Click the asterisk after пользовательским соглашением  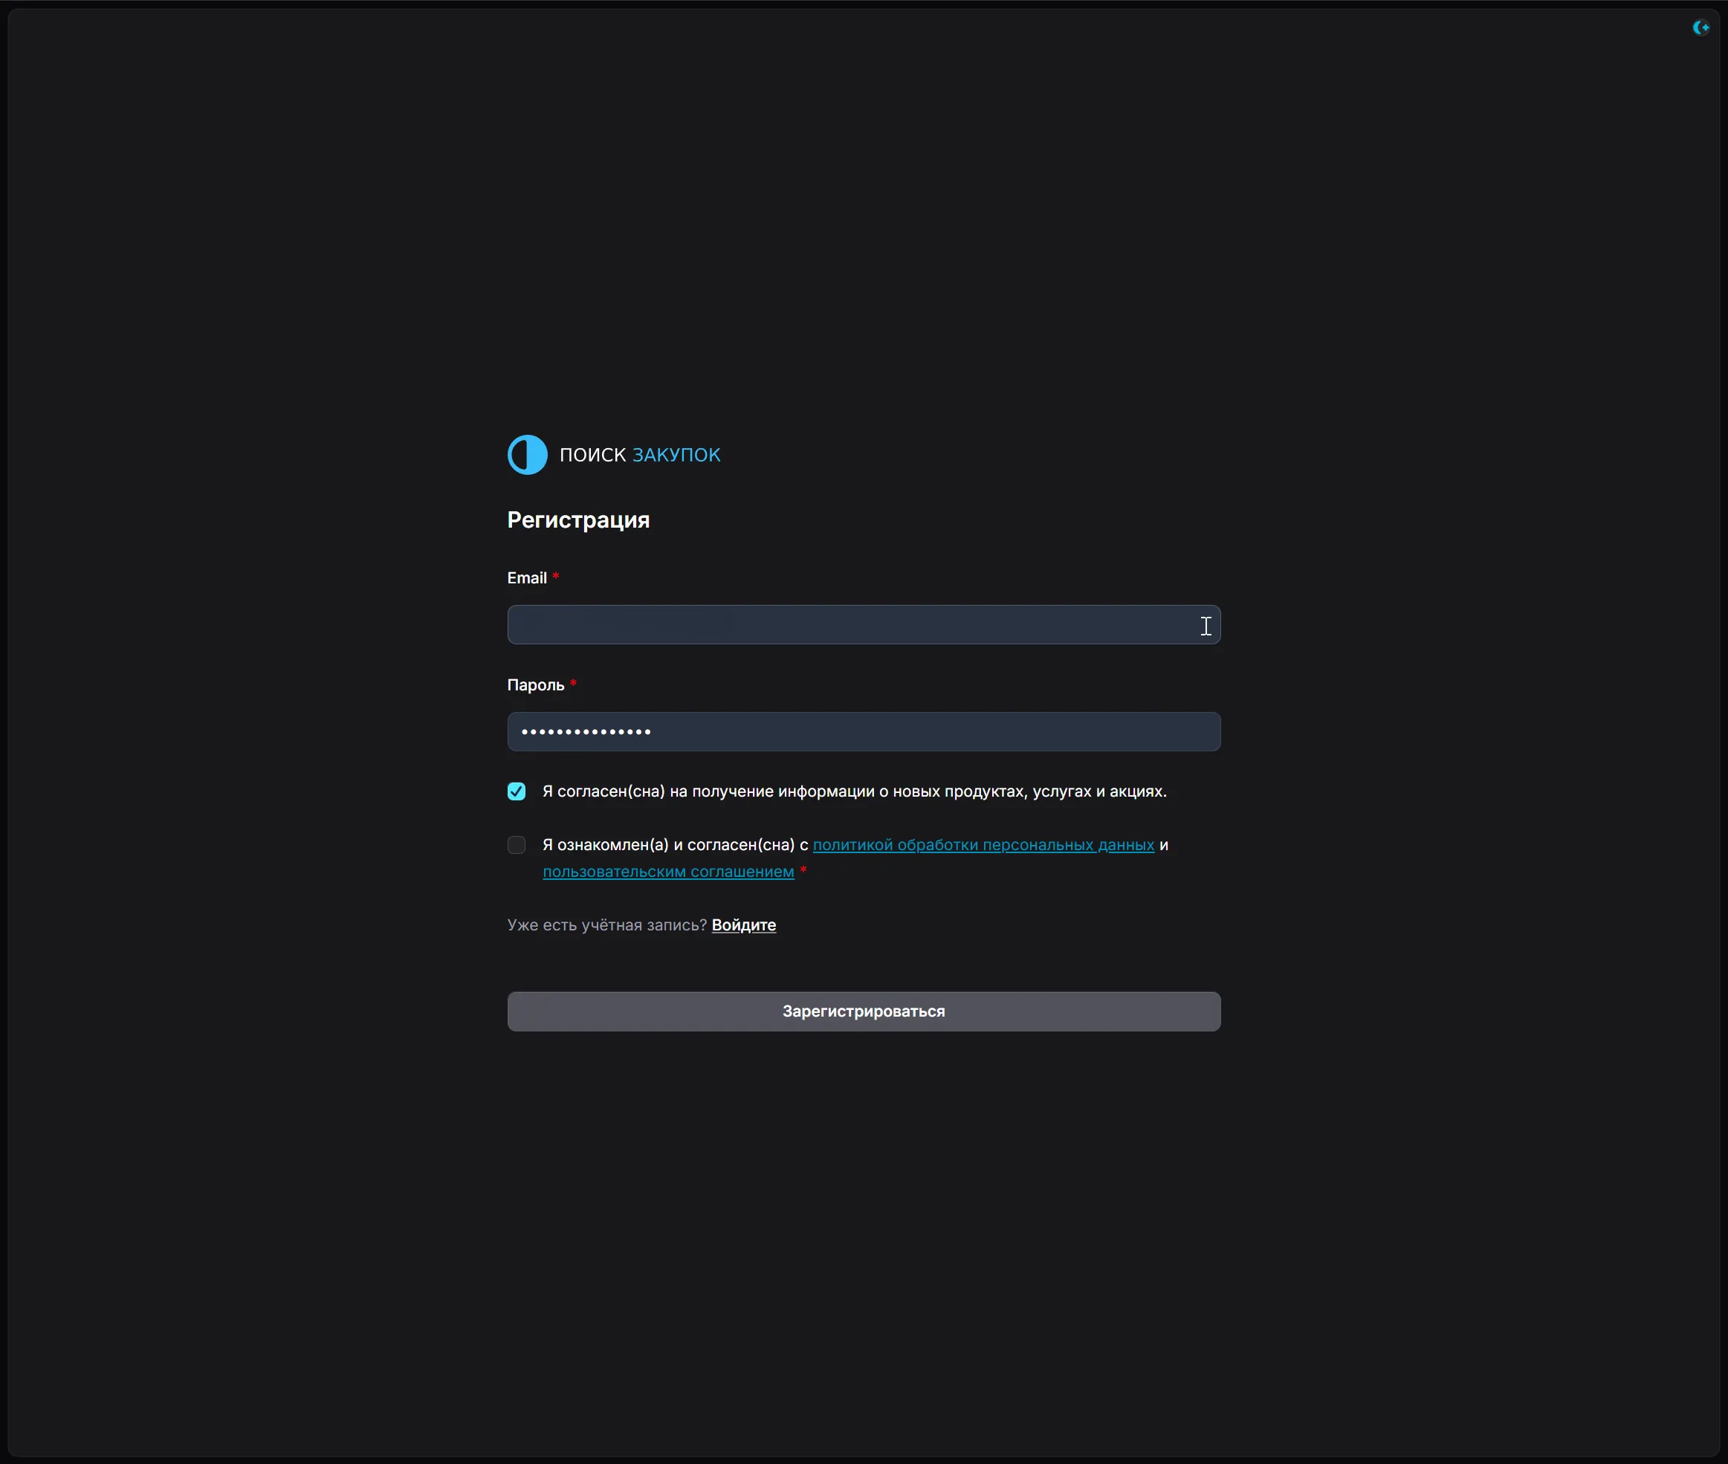tap(803, 869)
